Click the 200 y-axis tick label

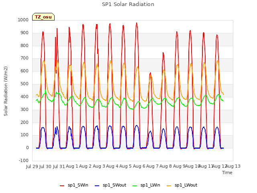coord(24,122)
